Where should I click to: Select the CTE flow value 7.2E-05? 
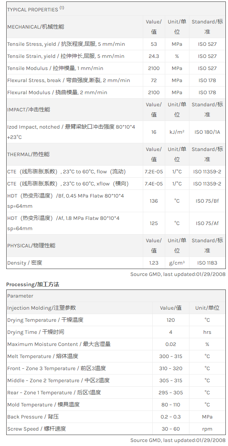click(x=153, y=172)
